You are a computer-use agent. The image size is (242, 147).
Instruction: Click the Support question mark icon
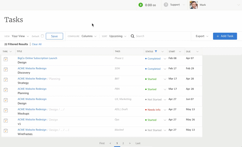tap(166, 5)
